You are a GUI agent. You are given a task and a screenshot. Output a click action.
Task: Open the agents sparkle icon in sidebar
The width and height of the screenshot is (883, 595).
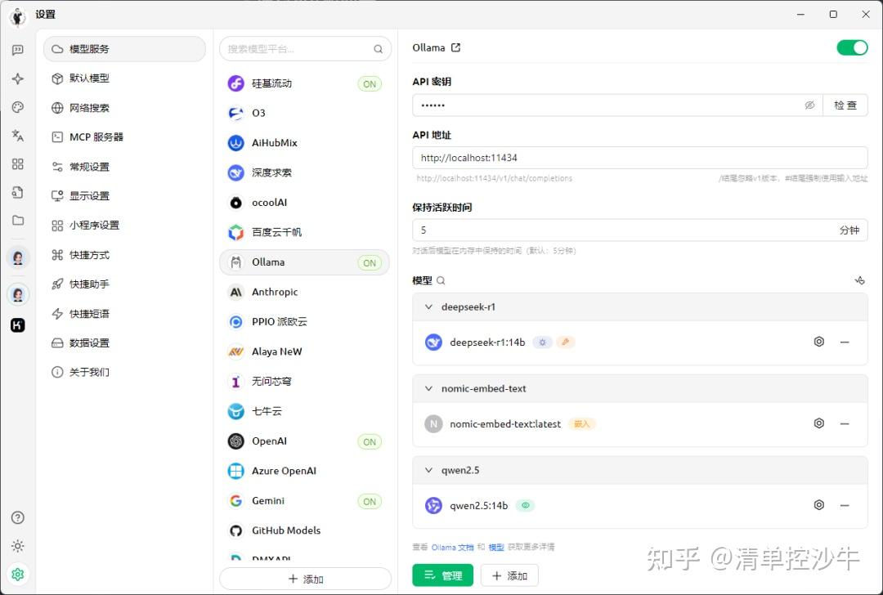pyautogui.click(x=17, y=78)
